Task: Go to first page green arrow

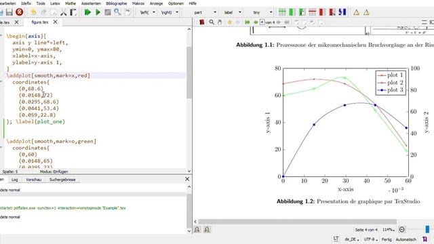Action: click(247, 22)
